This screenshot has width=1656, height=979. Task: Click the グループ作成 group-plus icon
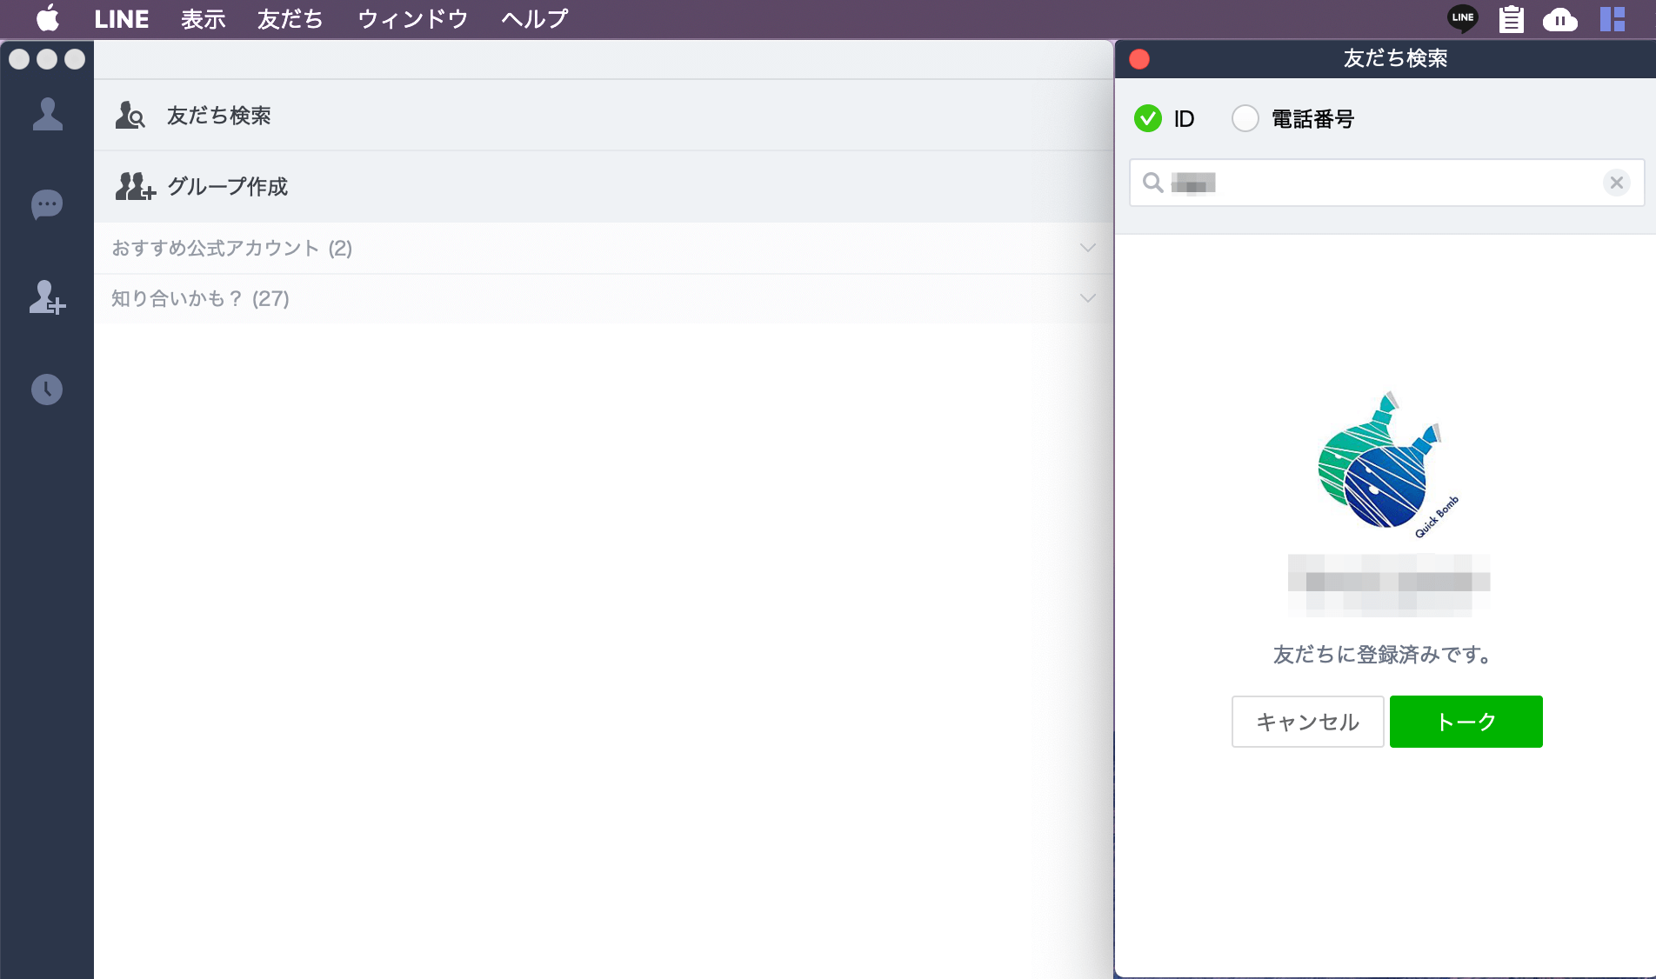tap(135, 186)
